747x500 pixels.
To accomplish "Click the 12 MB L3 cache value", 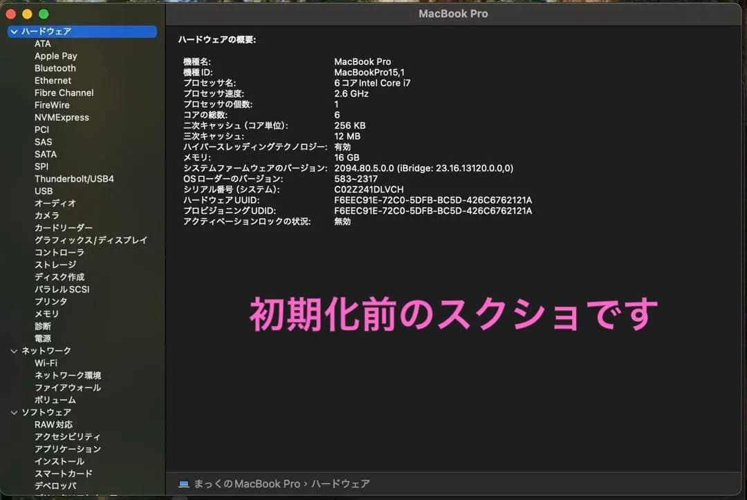I will 347,136.
